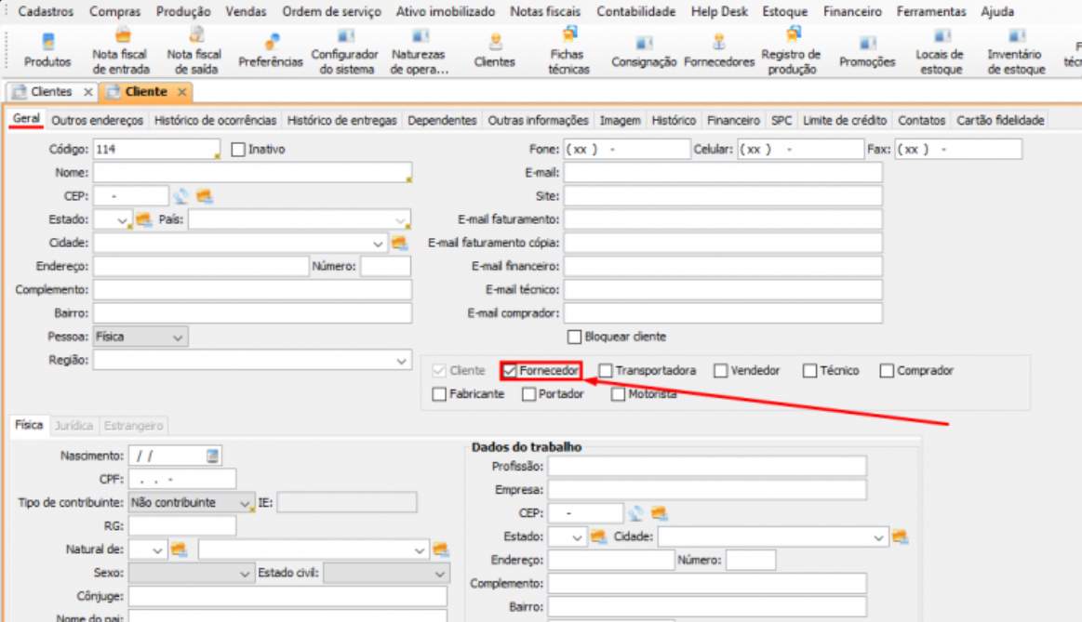The height and width of the screenshot is (622, 1082).
Task: Click the Nota fiscal de entrada icon
Action: tap(120, 50)
